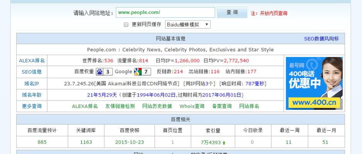Click the 百度流量预计 column header
This screenshot has width=362, height=154.
point(42,131)
